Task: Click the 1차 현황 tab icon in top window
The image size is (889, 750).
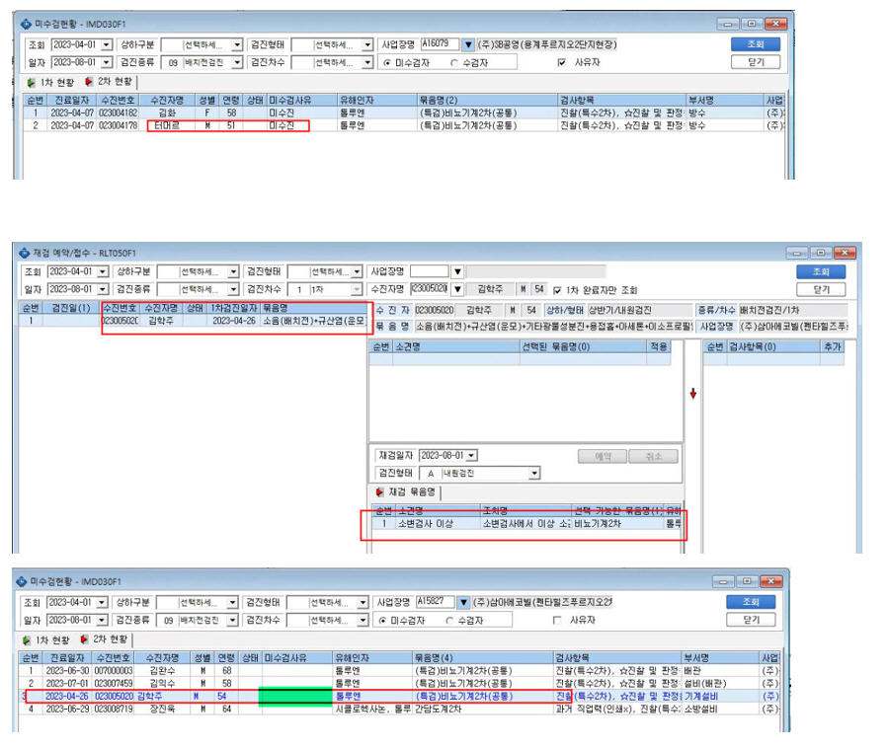Action: (32, 82)
